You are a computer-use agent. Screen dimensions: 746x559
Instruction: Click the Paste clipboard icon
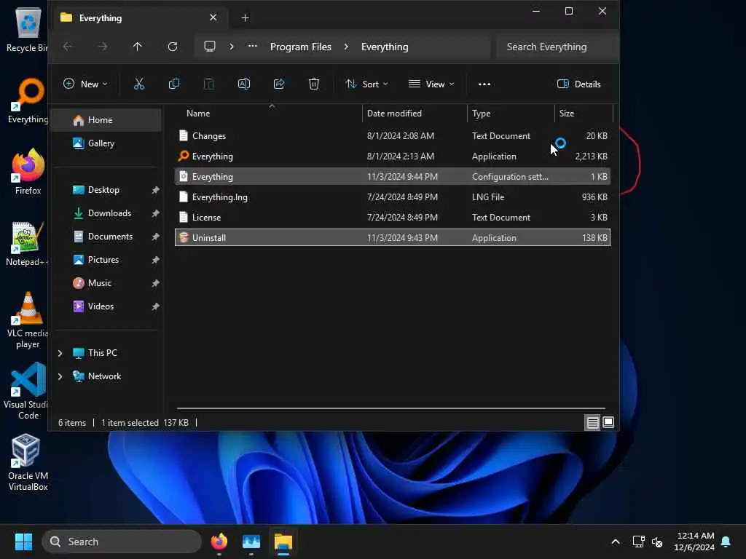coord(209,84)
